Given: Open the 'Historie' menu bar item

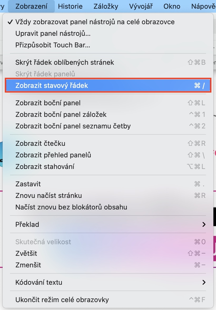Looking at the screenshot, I should [x=70, y=6].
